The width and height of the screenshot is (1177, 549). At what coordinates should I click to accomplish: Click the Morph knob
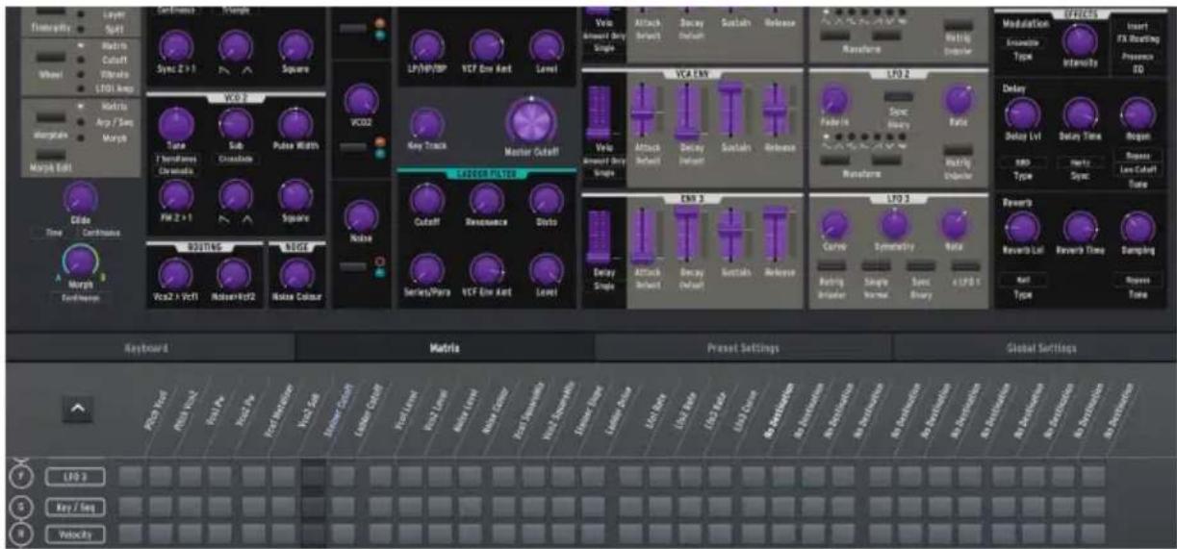point(79,262)
